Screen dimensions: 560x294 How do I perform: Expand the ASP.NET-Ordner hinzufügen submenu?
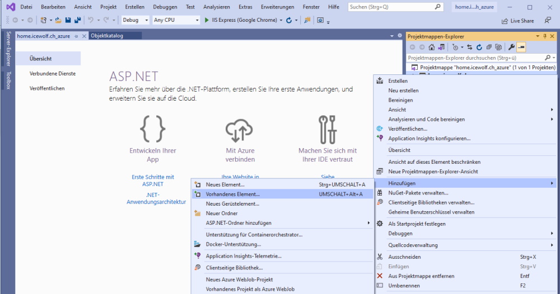[x=368, y=222]
